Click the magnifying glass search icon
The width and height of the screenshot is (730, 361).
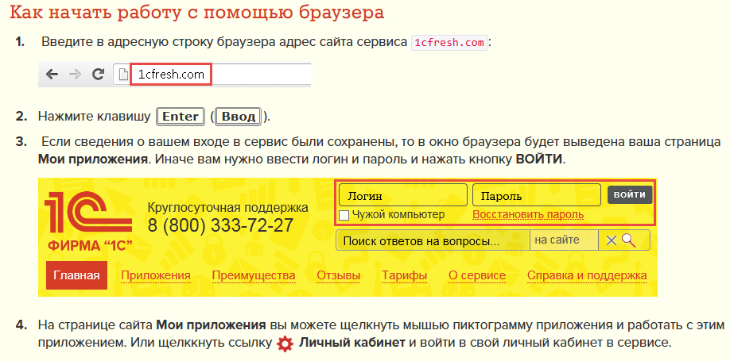click(x=628, y=240)
